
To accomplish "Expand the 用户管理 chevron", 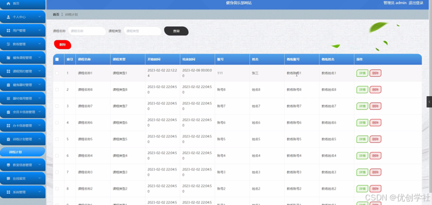I will pyautogui.click(x=39, y=30).
